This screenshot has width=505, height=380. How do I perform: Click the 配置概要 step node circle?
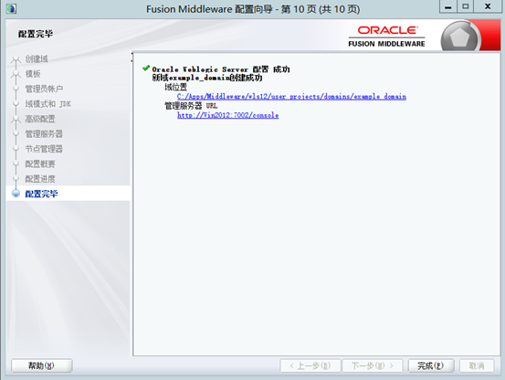(x=16, y=164)
